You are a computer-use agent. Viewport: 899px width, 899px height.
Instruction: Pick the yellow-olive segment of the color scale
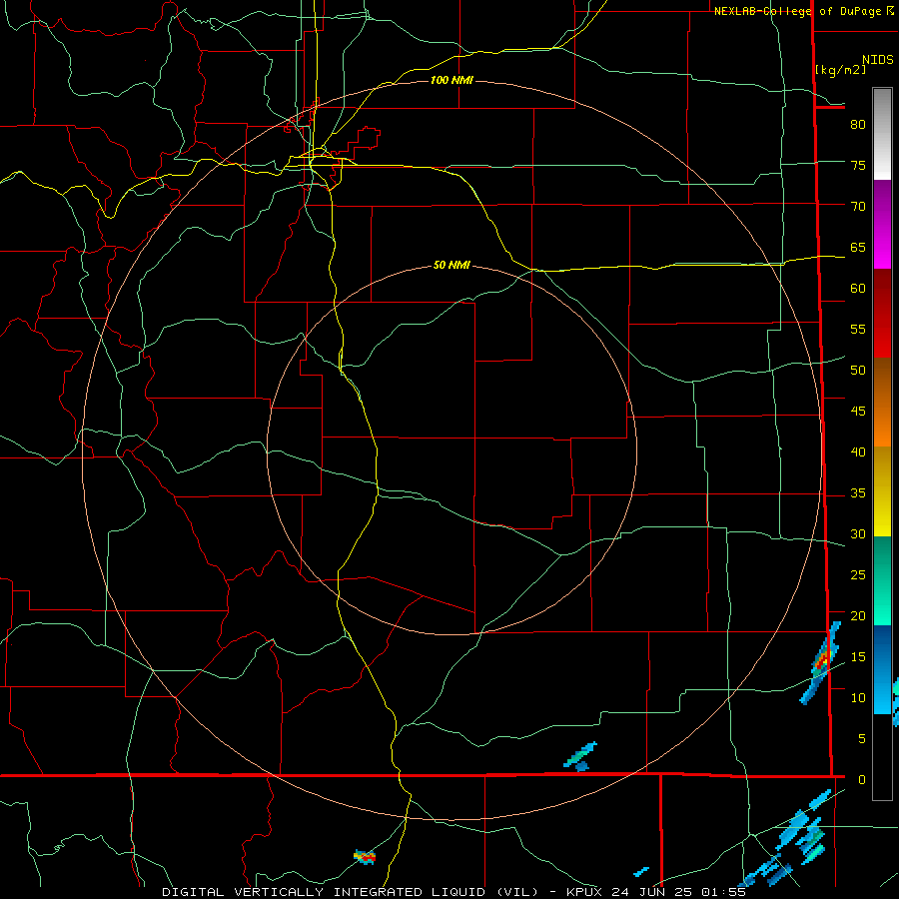click(882, 491)
